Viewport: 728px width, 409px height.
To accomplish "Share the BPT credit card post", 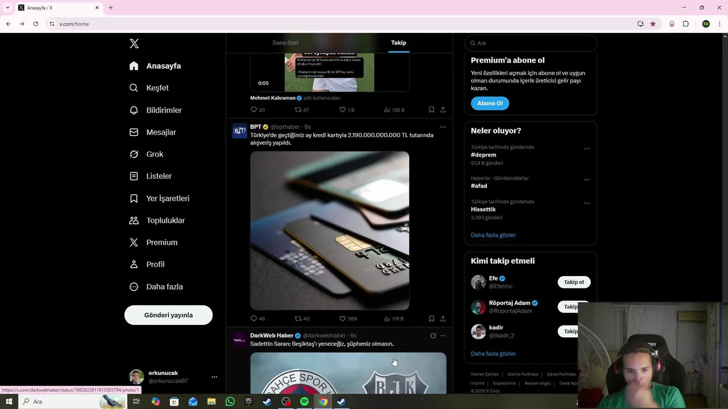I will click(443, 319).
